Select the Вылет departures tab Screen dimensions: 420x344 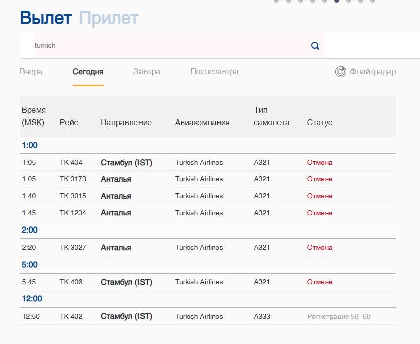click(46, 18)
